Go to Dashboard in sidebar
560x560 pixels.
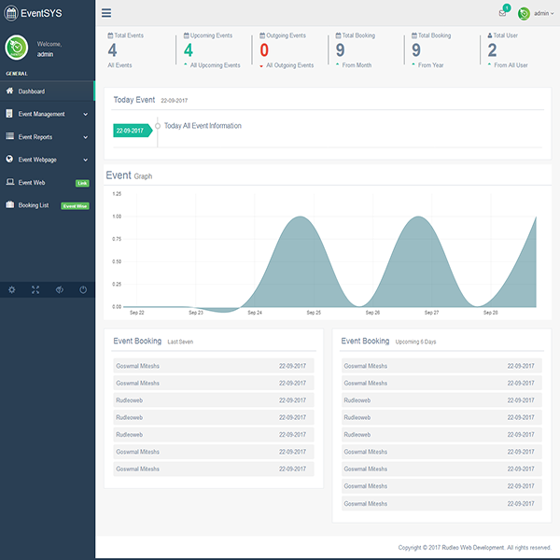(48, 91)
